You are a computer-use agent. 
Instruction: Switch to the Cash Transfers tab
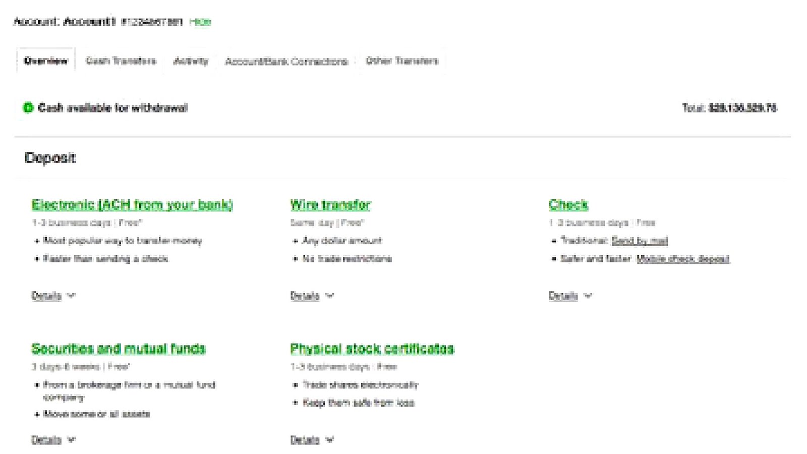(121, 61)
